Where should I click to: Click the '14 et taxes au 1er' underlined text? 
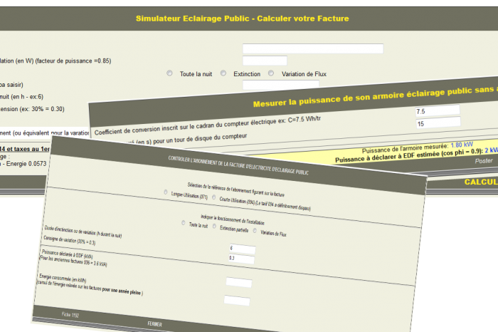click(25, 149)
